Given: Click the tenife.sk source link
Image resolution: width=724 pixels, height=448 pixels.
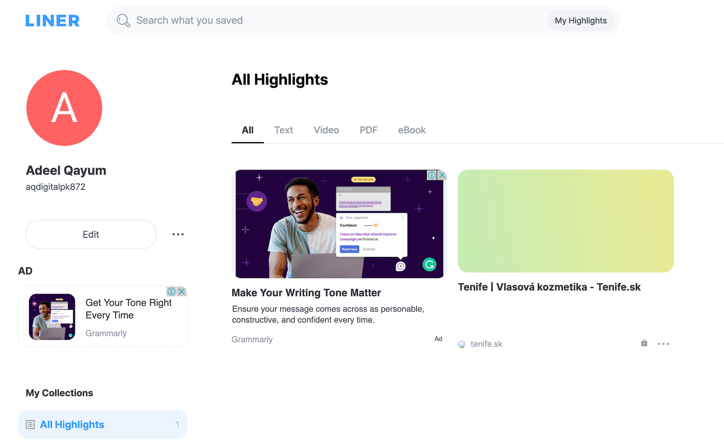Looking at the screenshot, I should point(486,344).
